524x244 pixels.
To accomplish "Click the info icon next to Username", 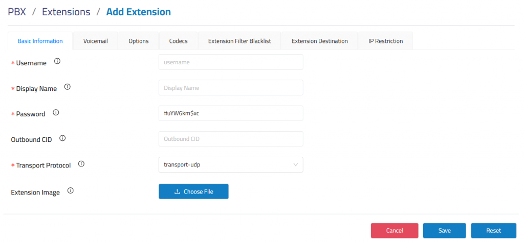I will coord(57,62).
